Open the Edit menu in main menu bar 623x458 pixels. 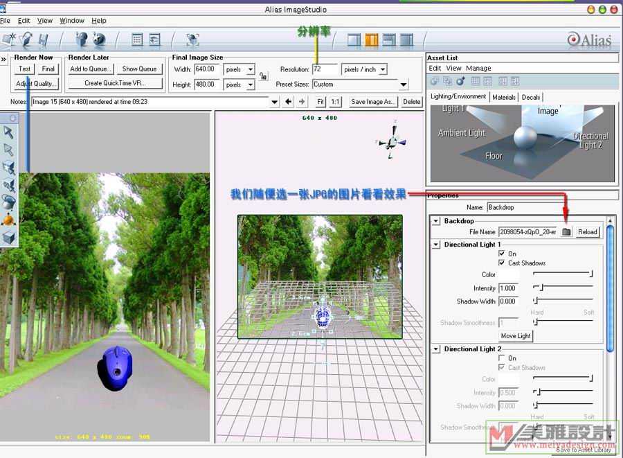pyautogui.click(x=24, y=21)
